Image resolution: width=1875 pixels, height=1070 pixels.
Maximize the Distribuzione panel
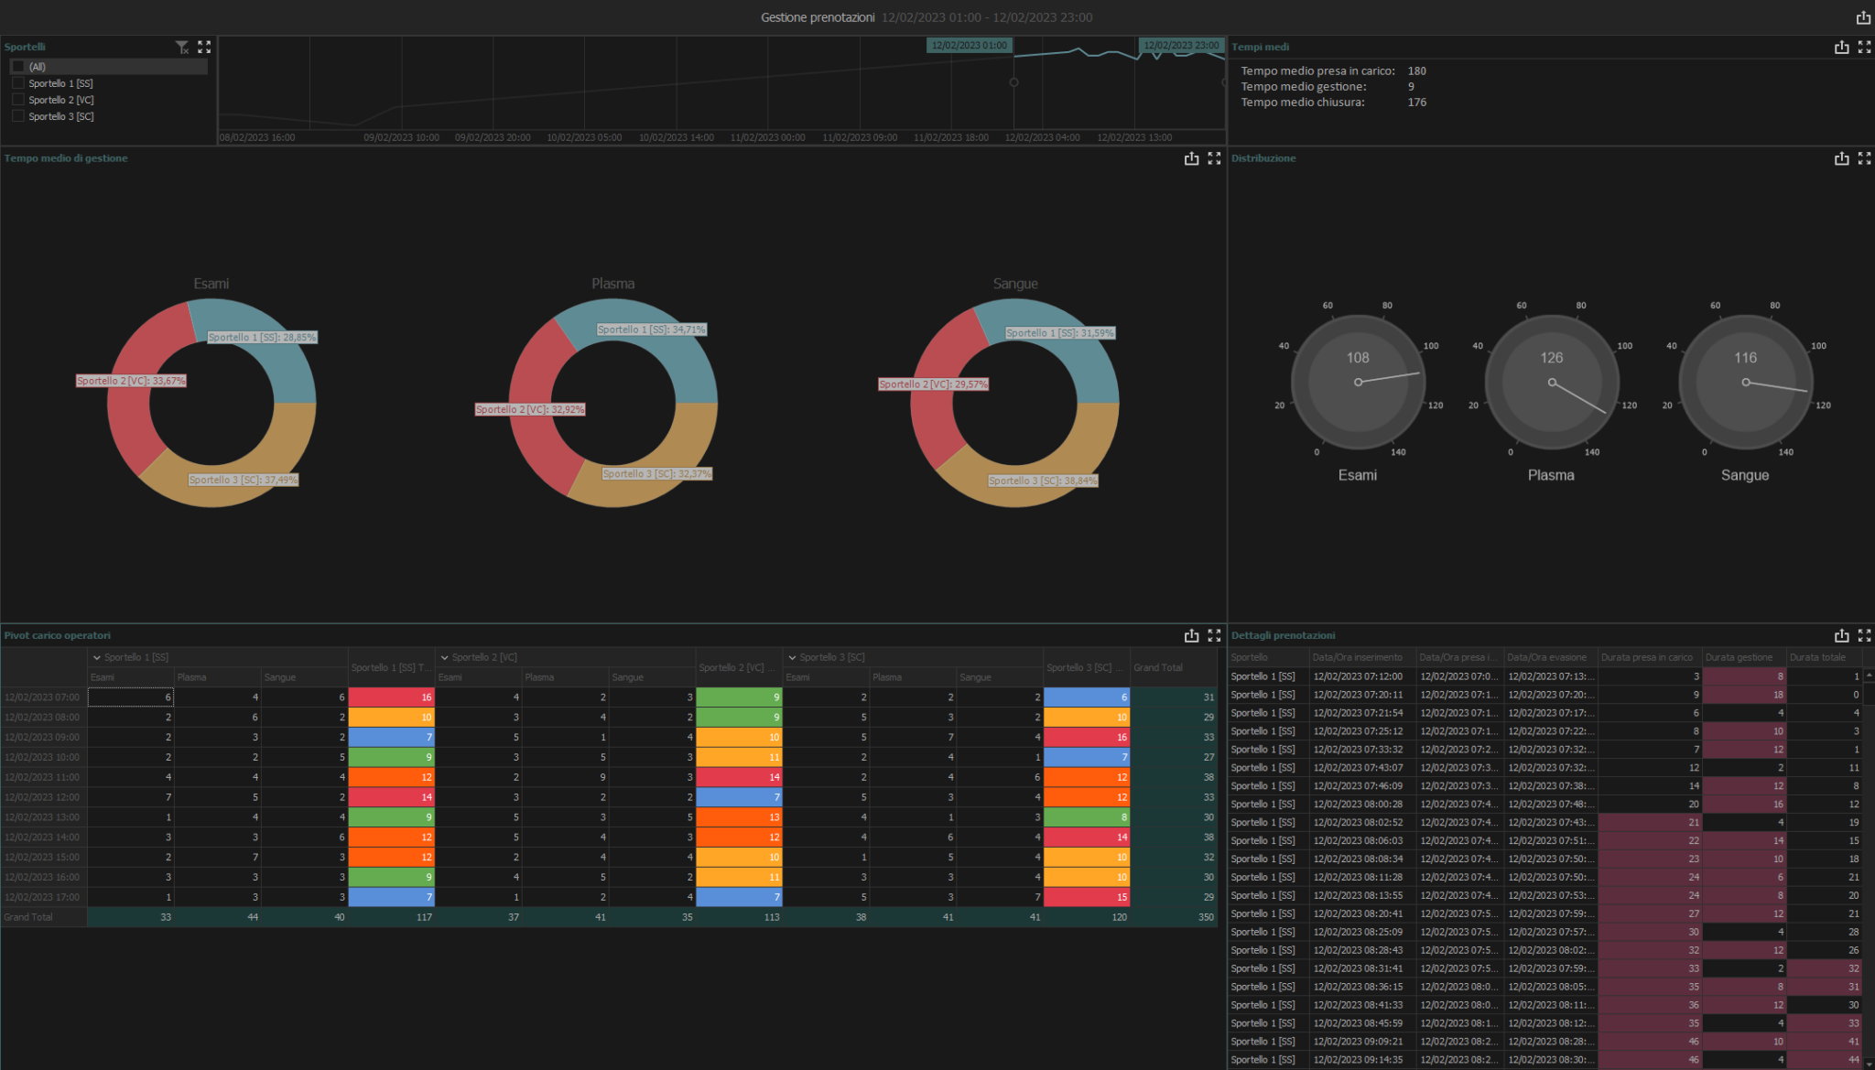click(1864, 158)
